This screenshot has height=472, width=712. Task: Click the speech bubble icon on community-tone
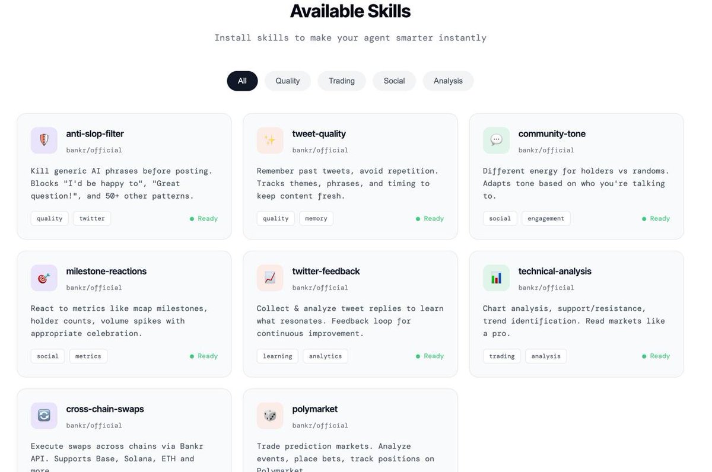pyautogui.click(x=496, y=140)
